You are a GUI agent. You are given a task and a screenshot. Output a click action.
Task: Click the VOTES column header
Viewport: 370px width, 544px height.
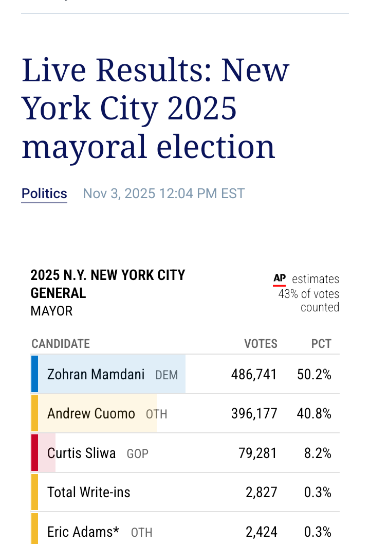(x=261, y=344)
